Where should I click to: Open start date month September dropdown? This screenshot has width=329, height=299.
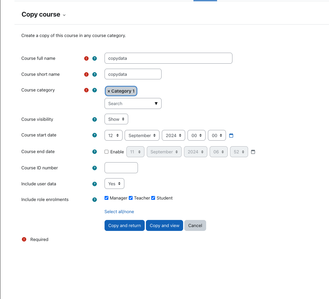tap(142, 135)
